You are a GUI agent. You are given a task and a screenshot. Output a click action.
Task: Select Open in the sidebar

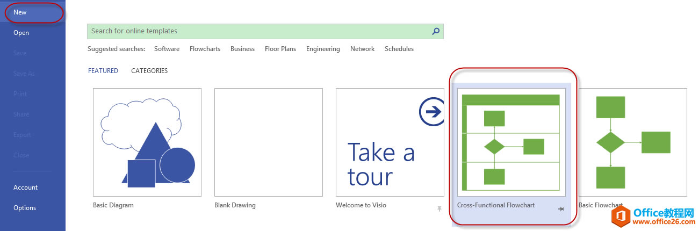point(21,33)
